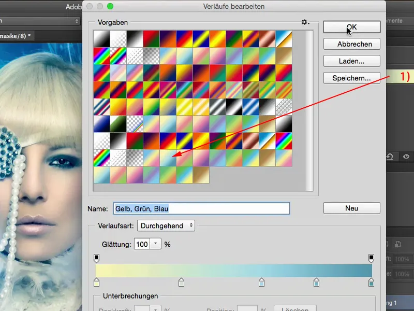Select black-to-white preset ending sixth row
Viewport: 414px width, 311px height.
coord(284,124)
